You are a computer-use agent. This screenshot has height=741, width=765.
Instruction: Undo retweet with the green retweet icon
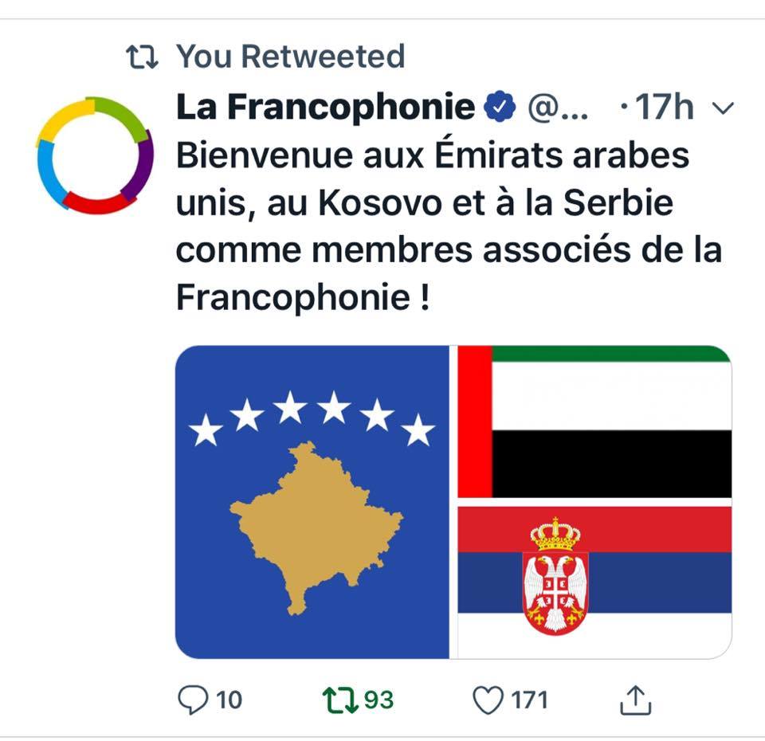[339, 700]
